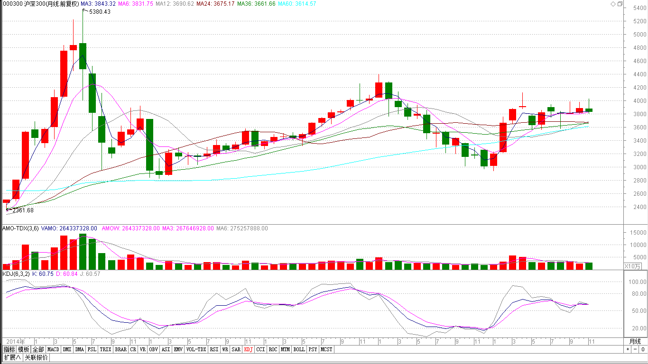The height and width of the screenshot is (364, 648).
Task: Select the EMV indicator tab
Action: pos(178,349)
